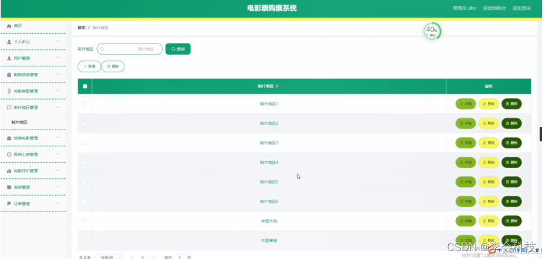View 详情 for 制片地区1
The height and width of the screenshot is (259, 546).
coord(466,104)
